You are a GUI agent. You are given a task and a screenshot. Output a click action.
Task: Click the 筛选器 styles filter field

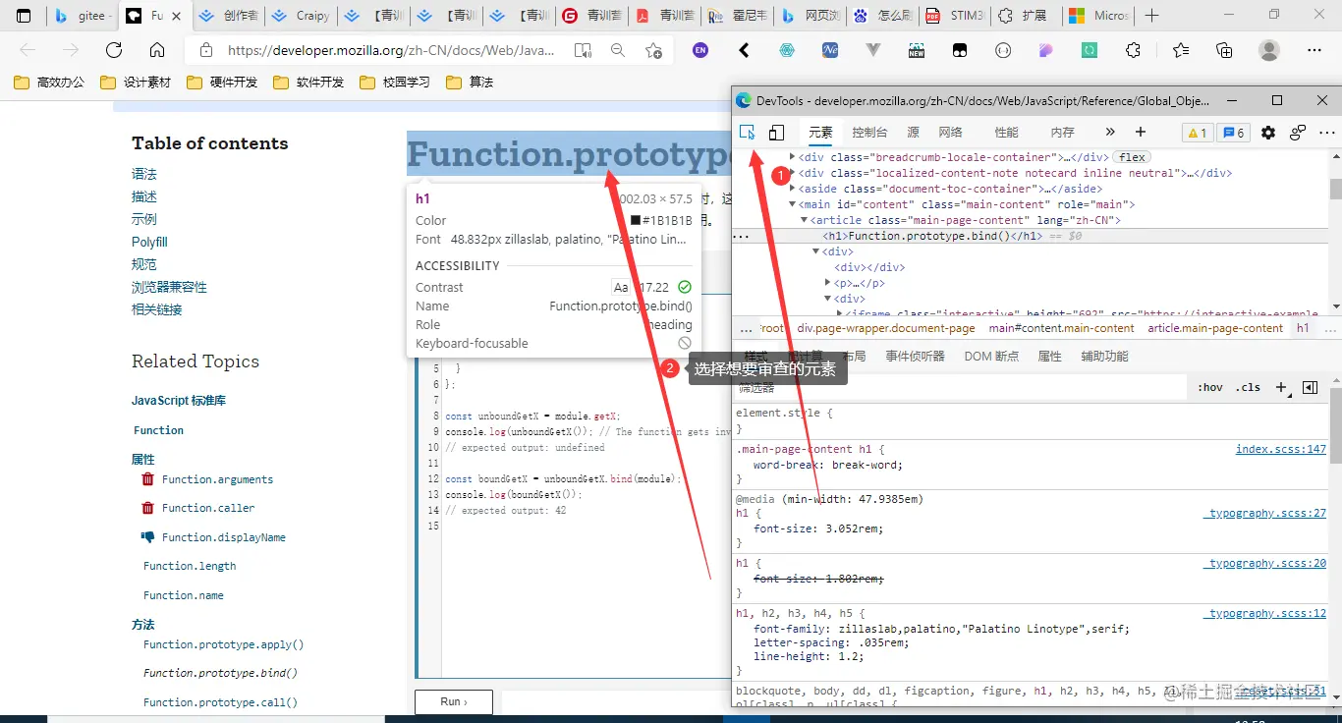click(x=961, y=388)
